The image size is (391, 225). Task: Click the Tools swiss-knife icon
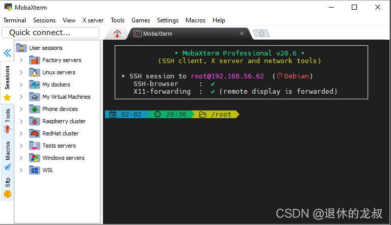click(x=7, y=129)
